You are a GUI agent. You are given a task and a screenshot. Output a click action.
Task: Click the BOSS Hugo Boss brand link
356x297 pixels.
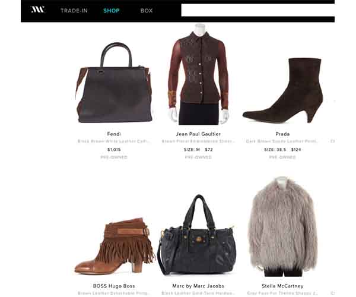pyautogui.click(x=114, y=286)
